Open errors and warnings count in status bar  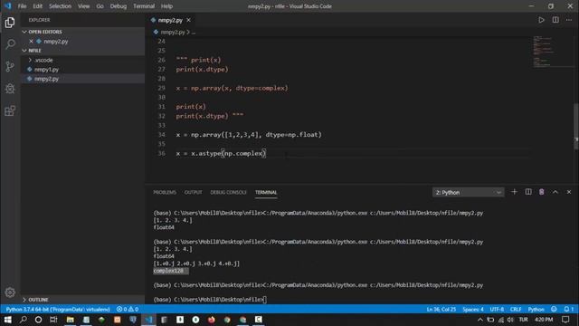coord(128,309)
